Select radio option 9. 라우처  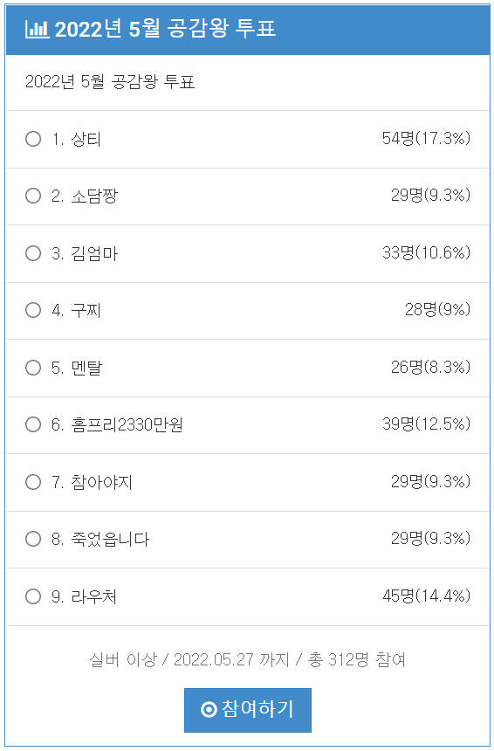click(x=33, y=596)
